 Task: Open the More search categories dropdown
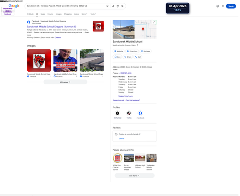(x=84, y=14)
